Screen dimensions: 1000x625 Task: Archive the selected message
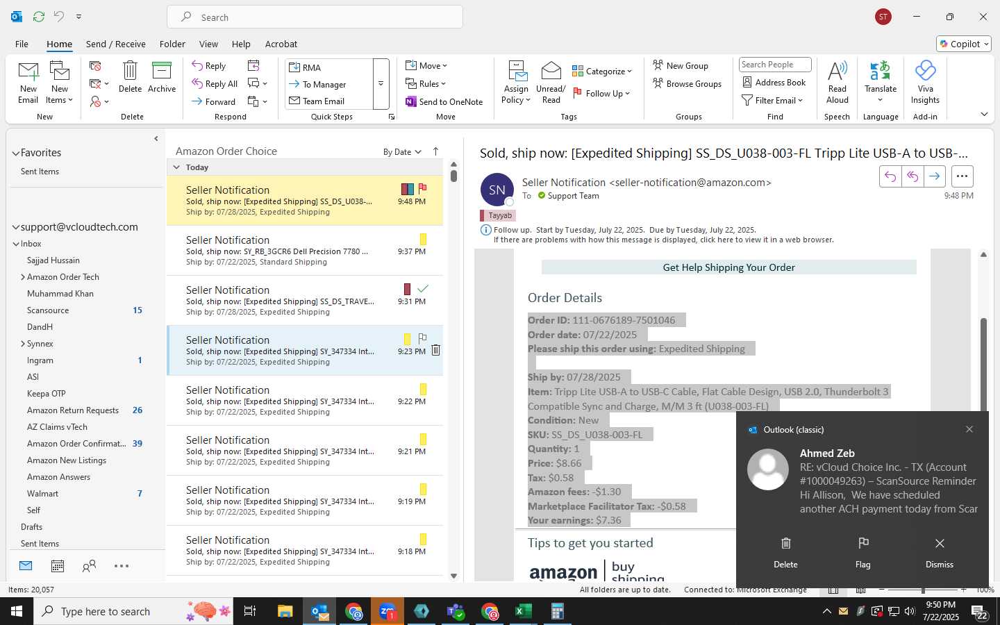[162, 76]
